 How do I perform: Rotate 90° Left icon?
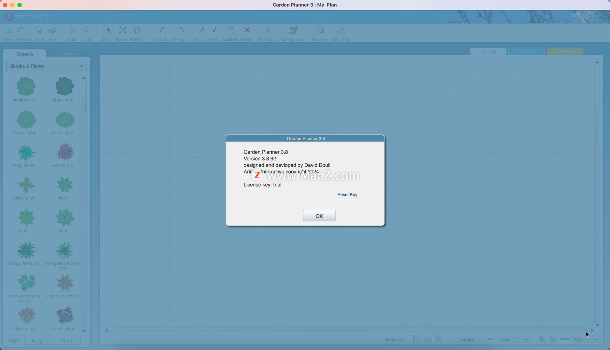[162, 30]
